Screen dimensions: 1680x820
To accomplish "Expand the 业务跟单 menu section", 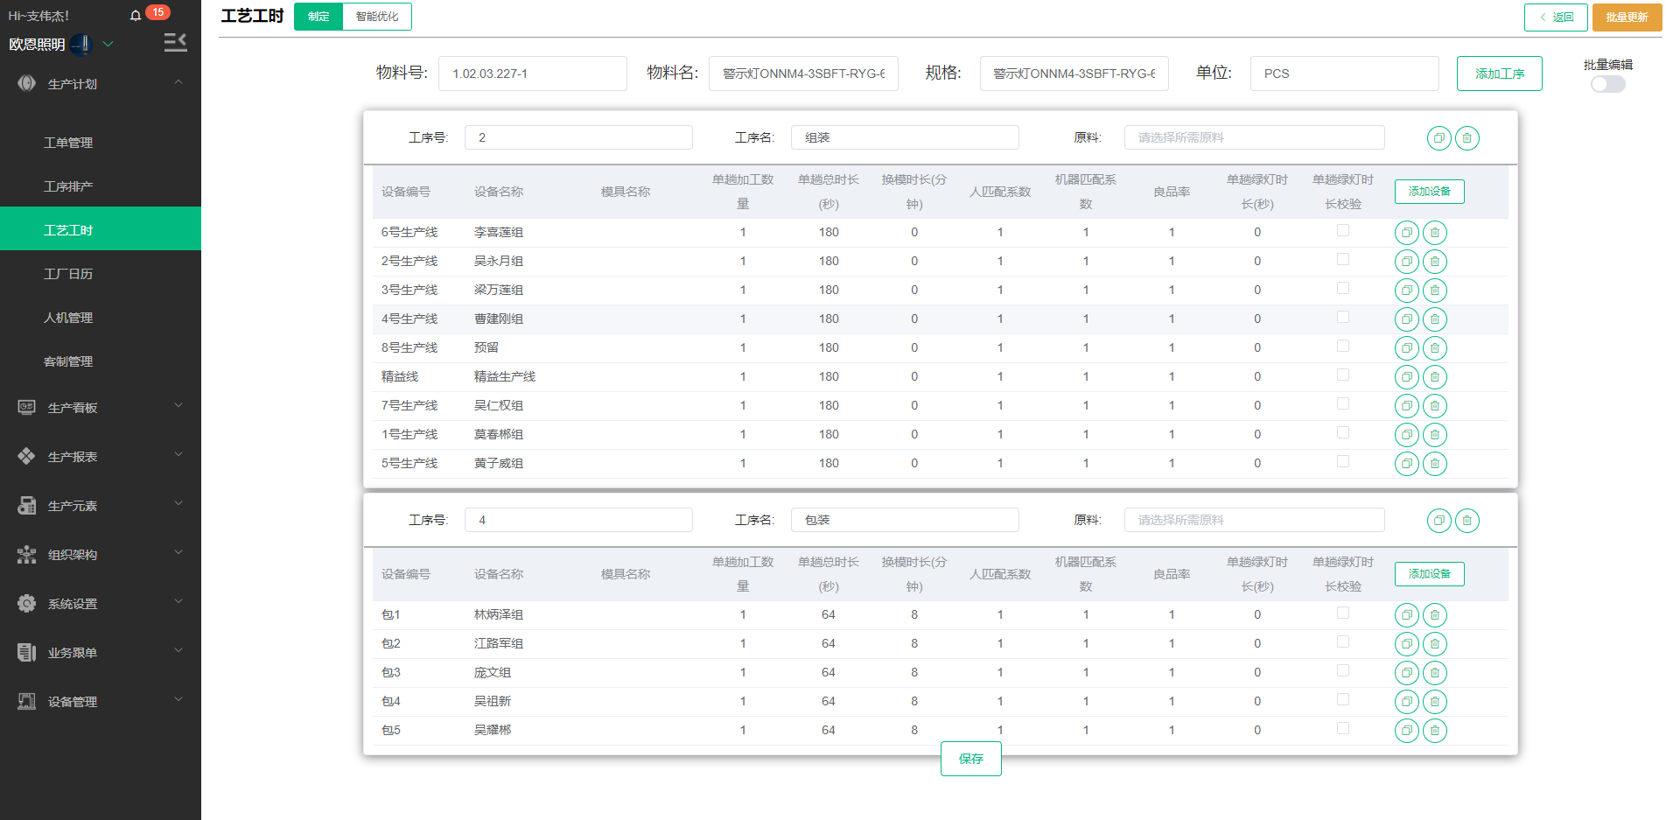I will coord(178,650).
